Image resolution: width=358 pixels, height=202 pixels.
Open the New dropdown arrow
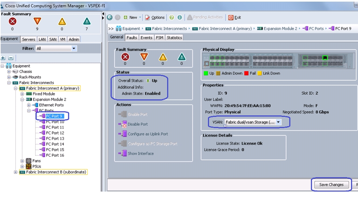pyautogui.click(x=140, y=17)
